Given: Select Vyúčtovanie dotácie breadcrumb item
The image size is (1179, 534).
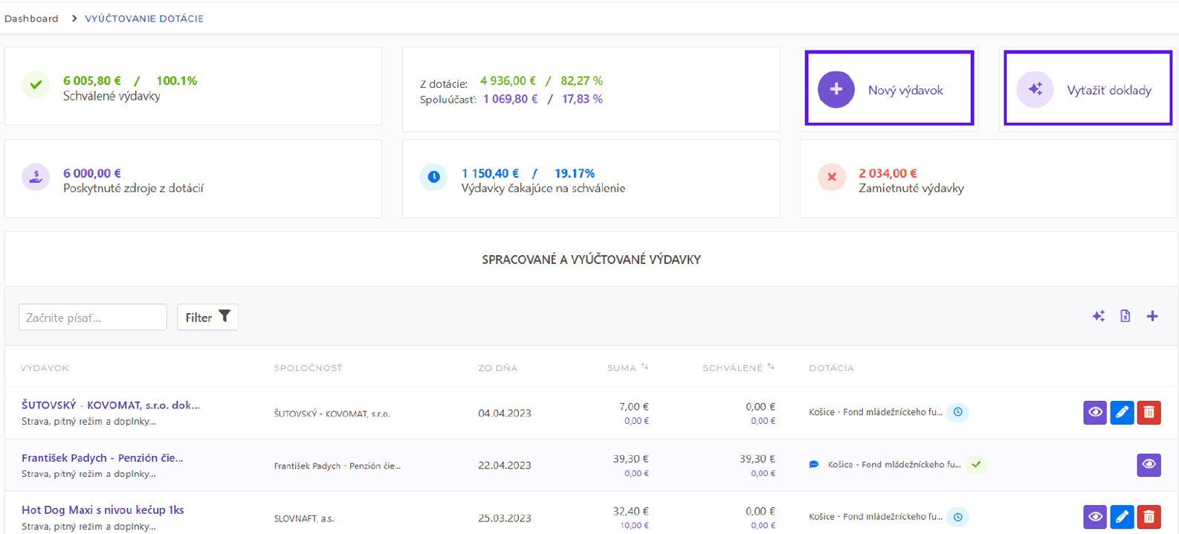Looking at the screenshot, I should (144, 19).
